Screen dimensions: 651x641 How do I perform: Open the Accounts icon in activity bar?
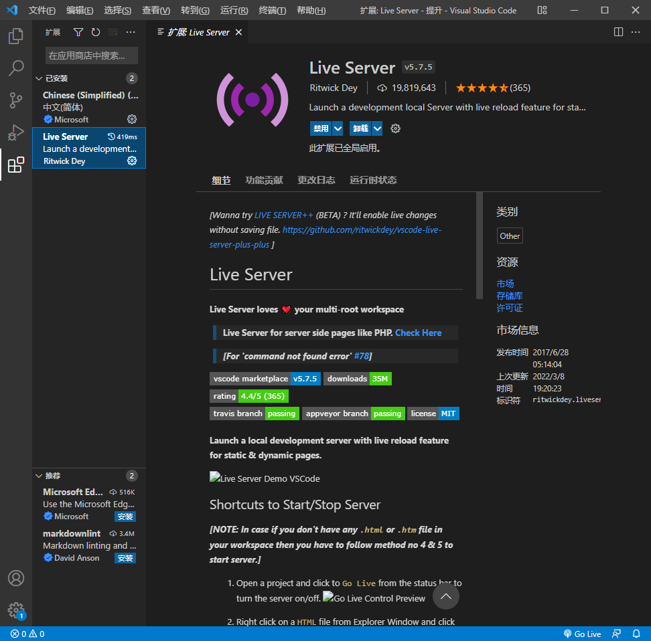pos(16,578)
